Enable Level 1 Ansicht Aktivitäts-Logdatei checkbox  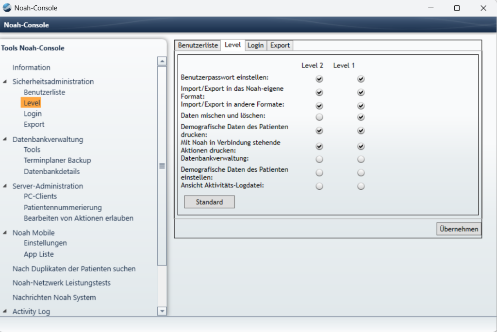pos(361,186)
